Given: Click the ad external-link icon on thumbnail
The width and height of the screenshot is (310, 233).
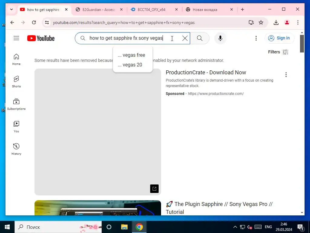Looking at the screenshot, I should pyautogui.click(x=154, y=189).
